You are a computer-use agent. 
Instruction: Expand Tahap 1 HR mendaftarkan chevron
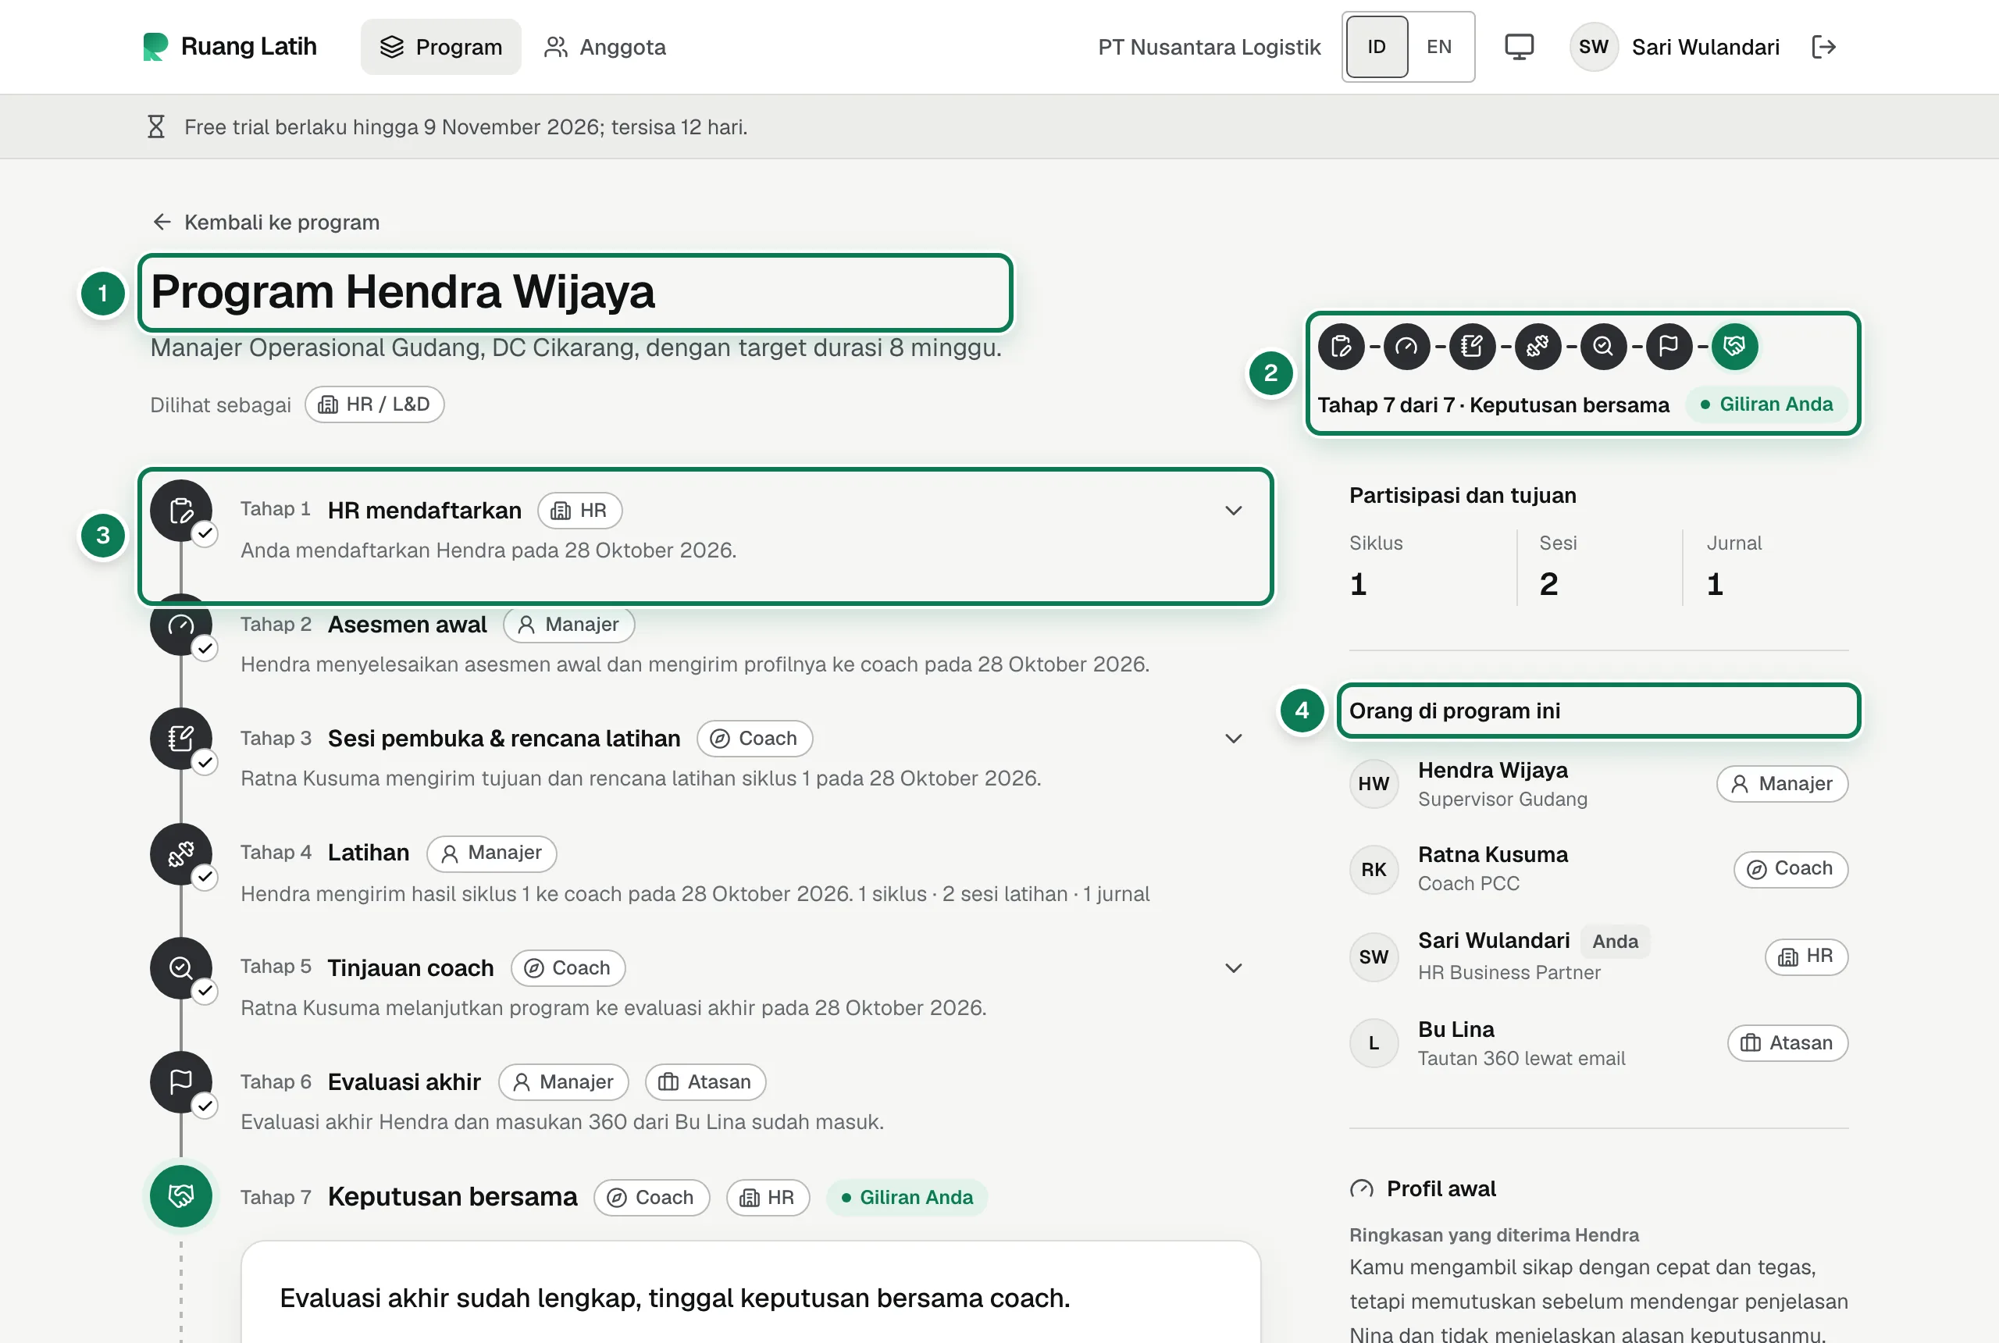coord(1233,511)
